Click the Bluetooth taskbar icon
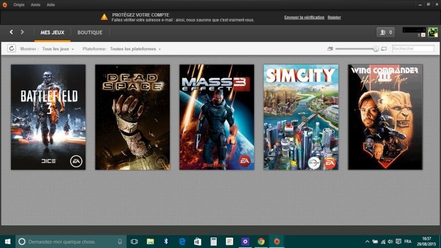This screenshot has width=441, height=248. point(166,241)
